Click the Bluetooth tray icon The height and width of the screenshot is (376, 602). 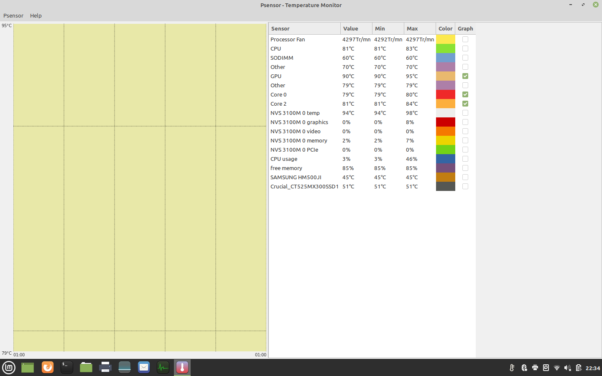coord(524,368)
